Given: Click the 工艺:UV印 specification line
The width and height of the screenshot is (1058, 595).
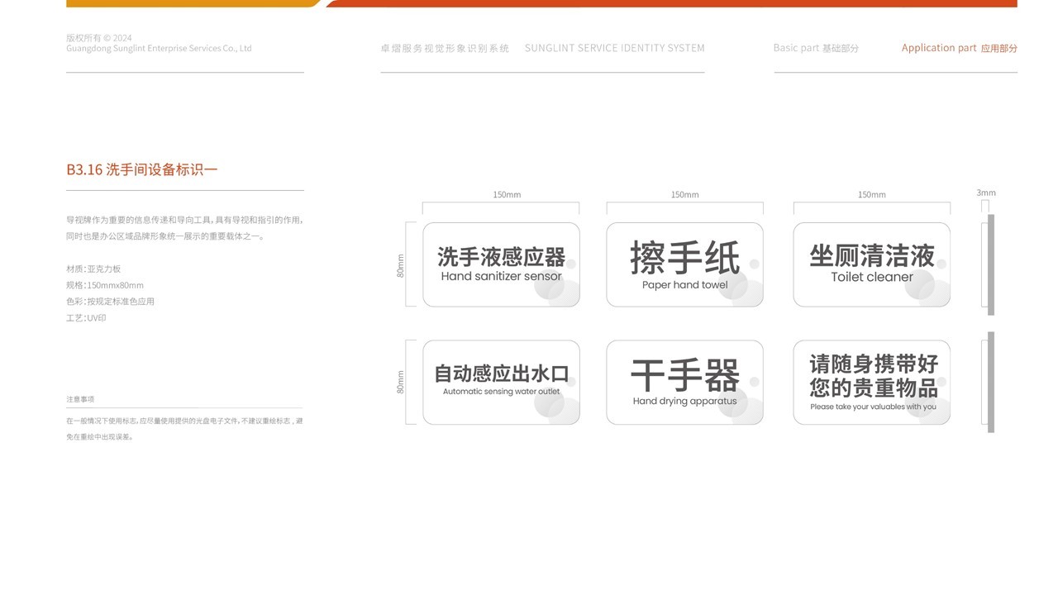Looking at the screenshot, I should tap(85, 317).
